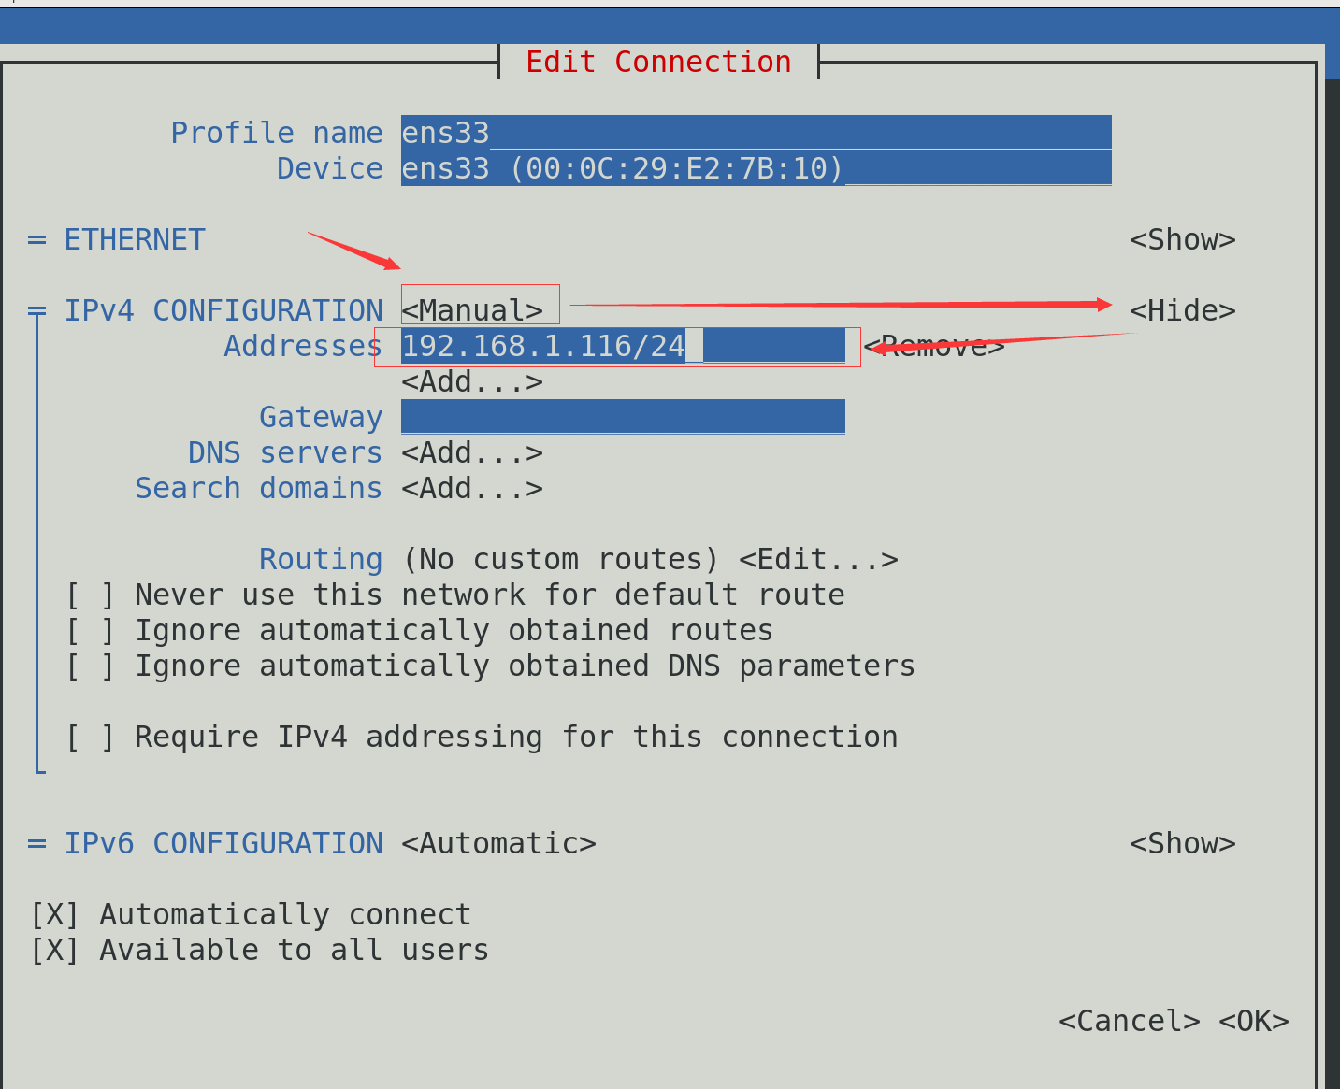Screen dimensions: 1340x1089
Task: Add a DNS server entry
Action: [x=472, y=452]
